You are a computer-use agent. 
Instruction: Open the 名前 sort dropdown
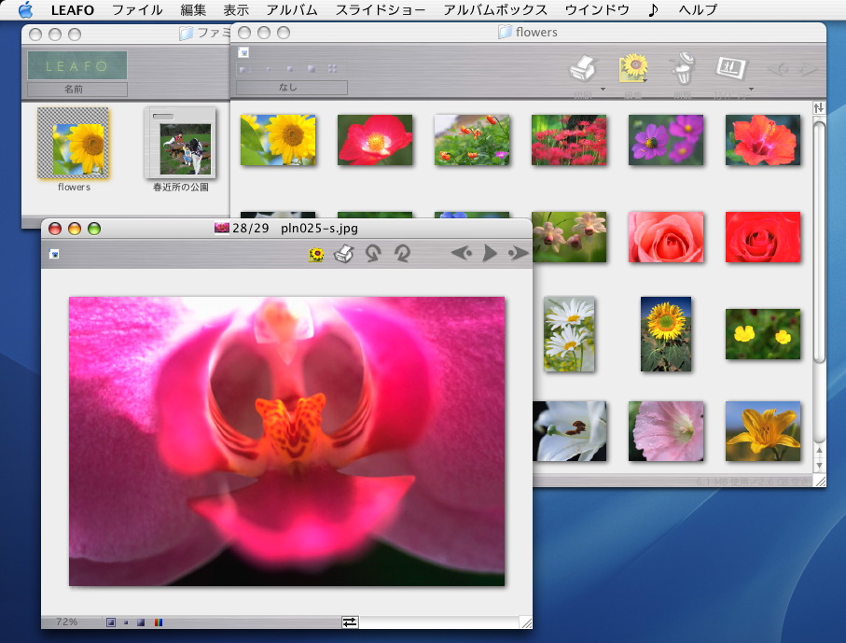[x=76, y=90]
